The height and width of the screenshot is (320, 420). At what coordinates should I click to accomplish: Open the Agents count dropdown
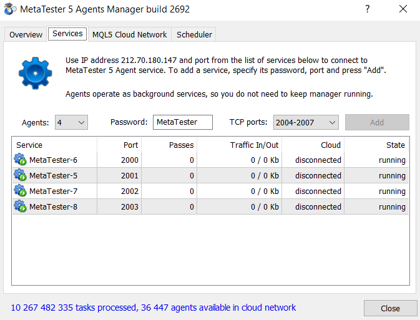(x=71, y=122)
